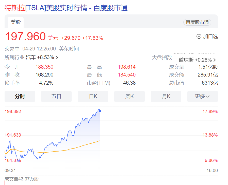228x185 pixels.
Task: Show the 日K candlestick chart
Action: pyautogui.click(x=93, y=96)
